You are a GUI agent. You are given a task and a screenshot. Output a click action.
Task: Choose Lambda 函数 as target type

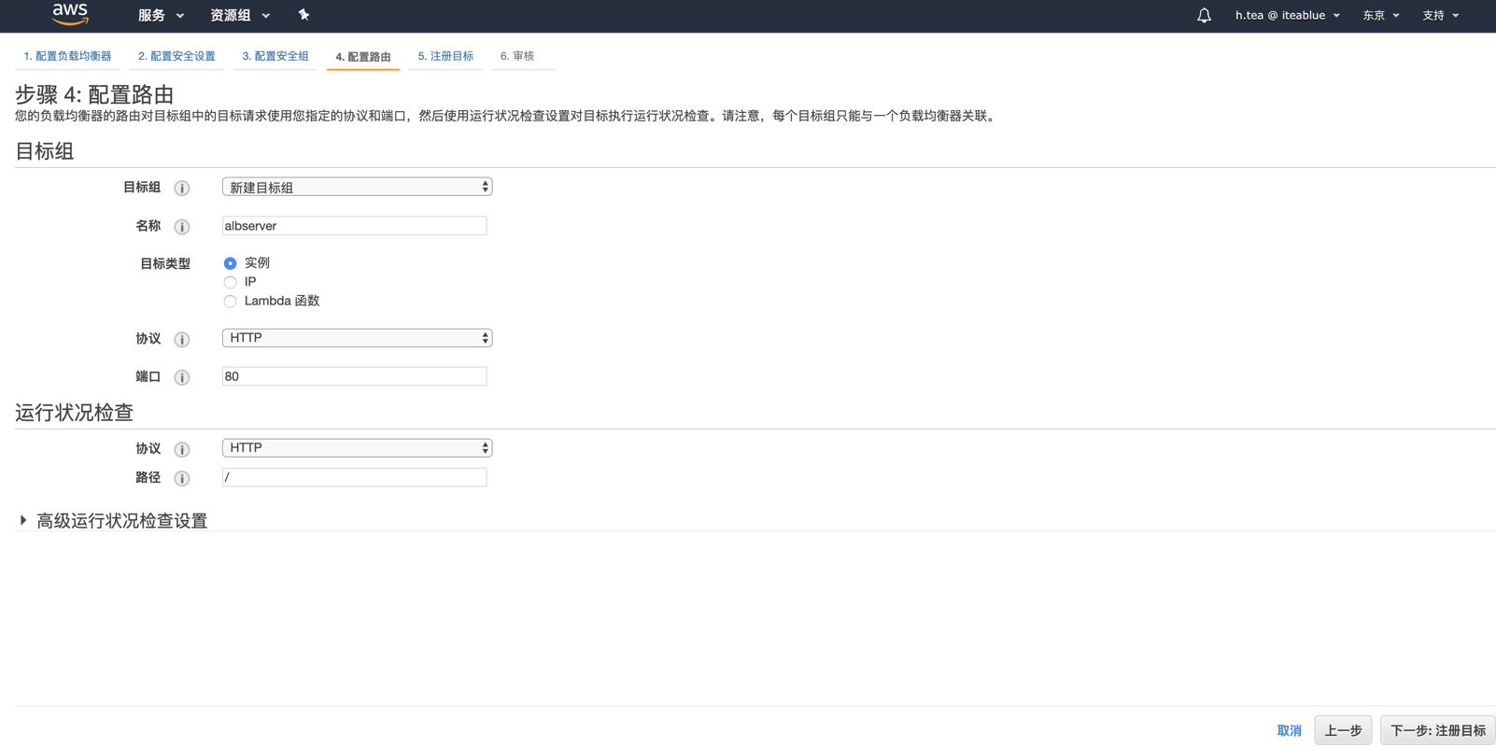click(230, 302)
